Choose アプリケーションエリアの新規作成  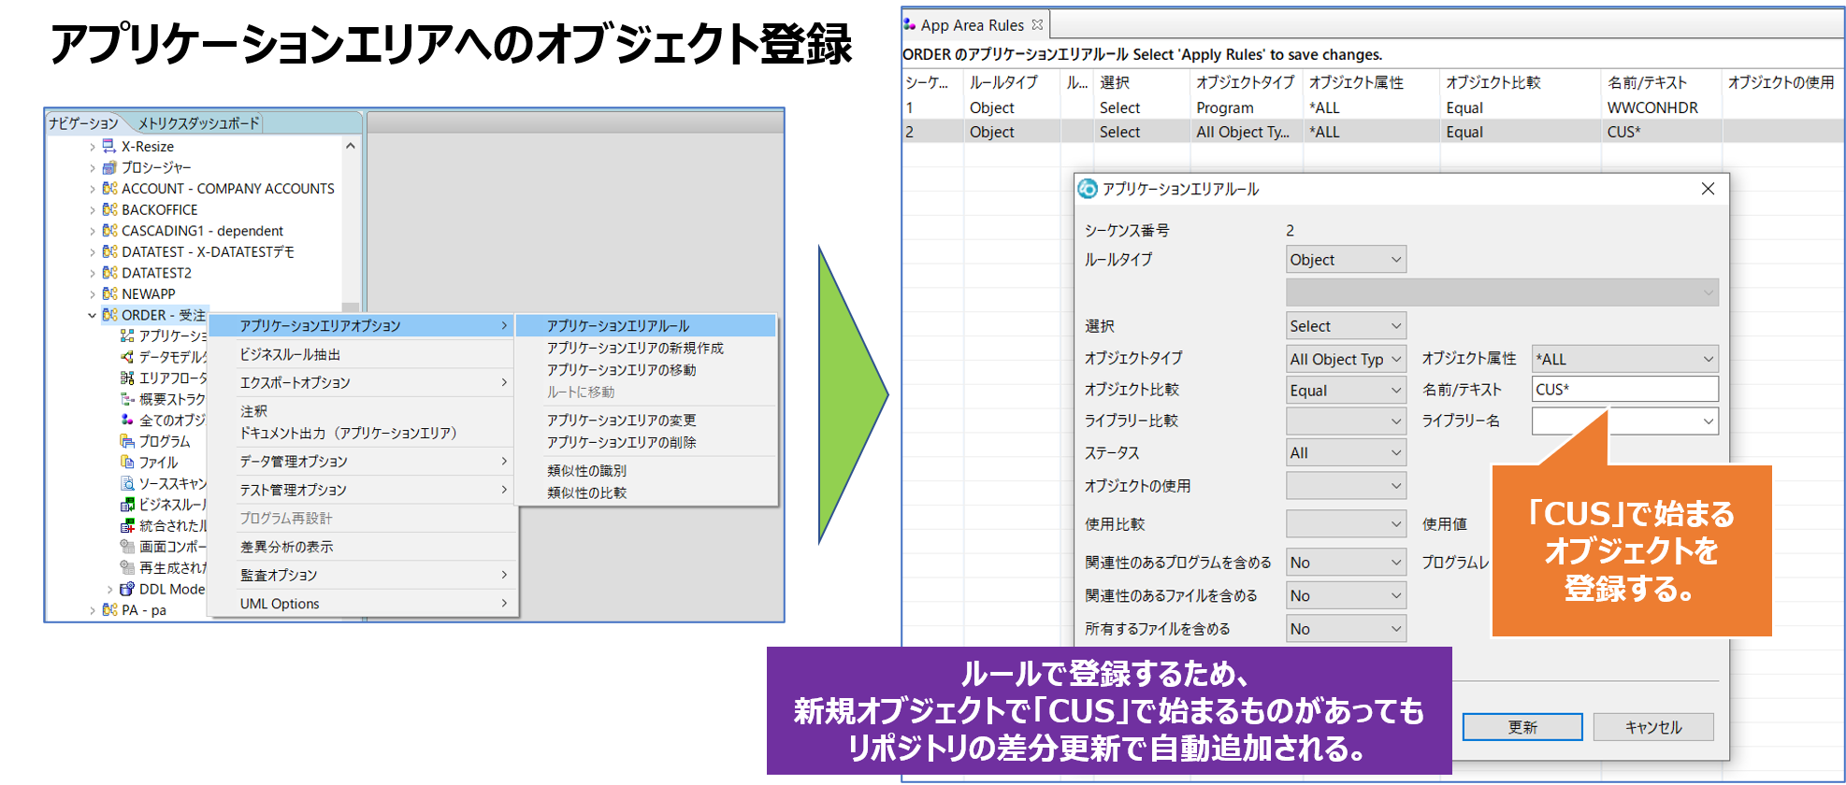[x=645, y=348]
